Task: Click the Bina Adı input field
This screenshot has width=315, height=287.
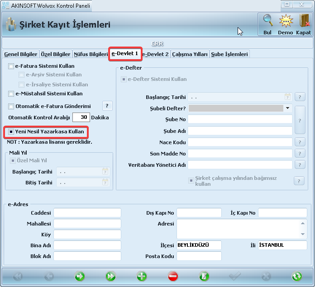Action: click(87, 245)
